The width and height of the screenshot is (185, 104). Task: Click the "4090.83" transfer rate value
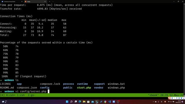click(x=42, y=9)
